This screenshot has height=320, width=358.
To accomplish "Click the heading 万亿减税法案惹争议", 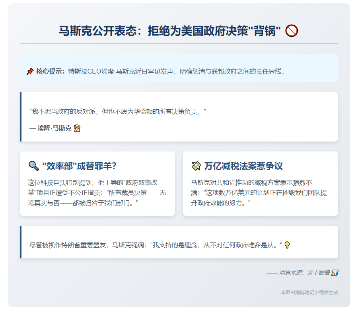I will pos(243,166).
